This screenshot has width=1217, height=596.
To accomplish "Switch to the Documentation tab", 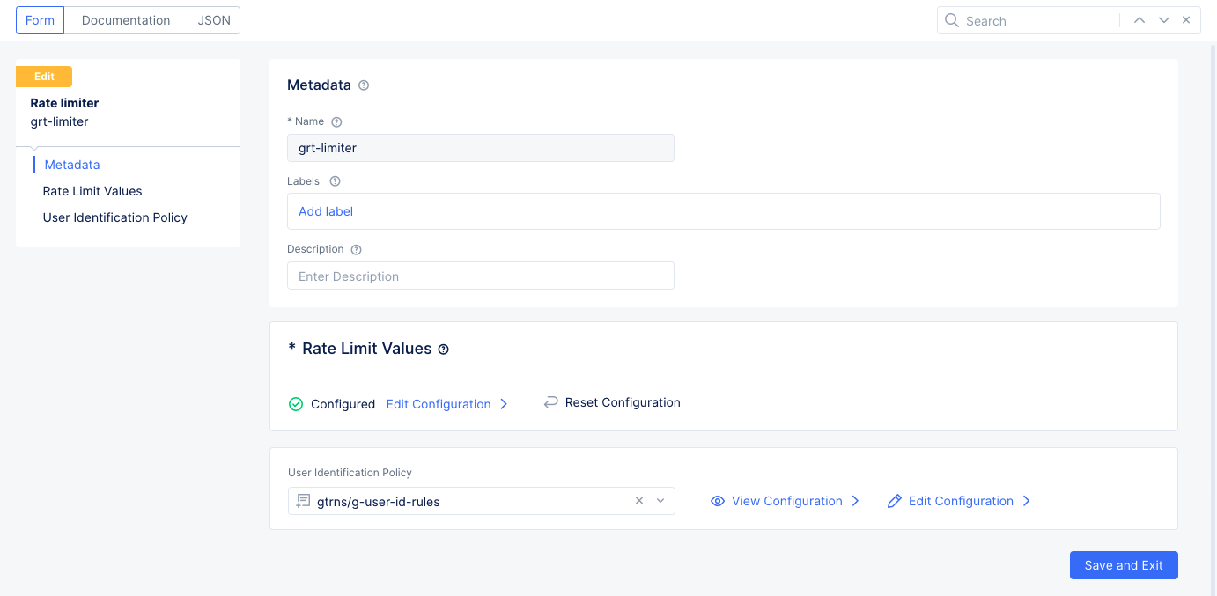I will click(x=126, y=20).
